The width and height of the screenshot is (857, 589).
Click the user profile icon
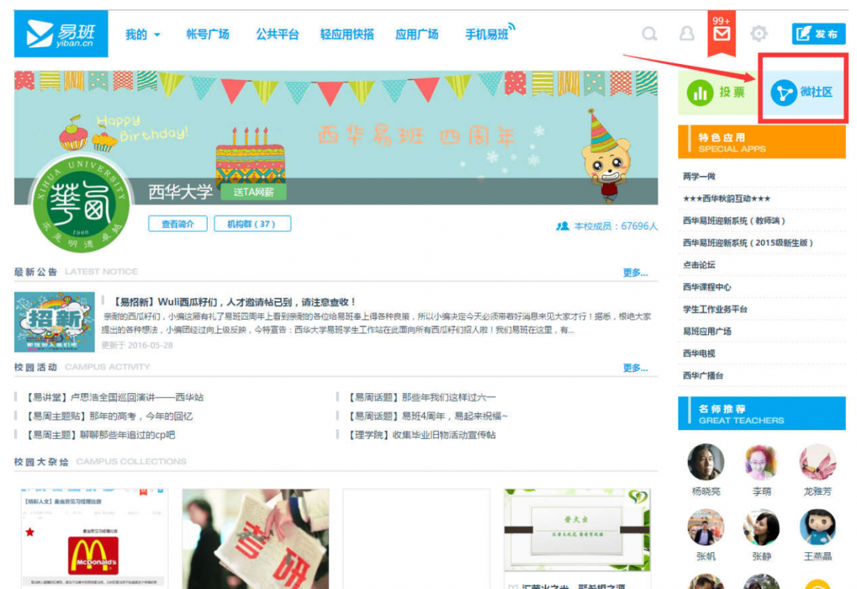tap(686, 34)
